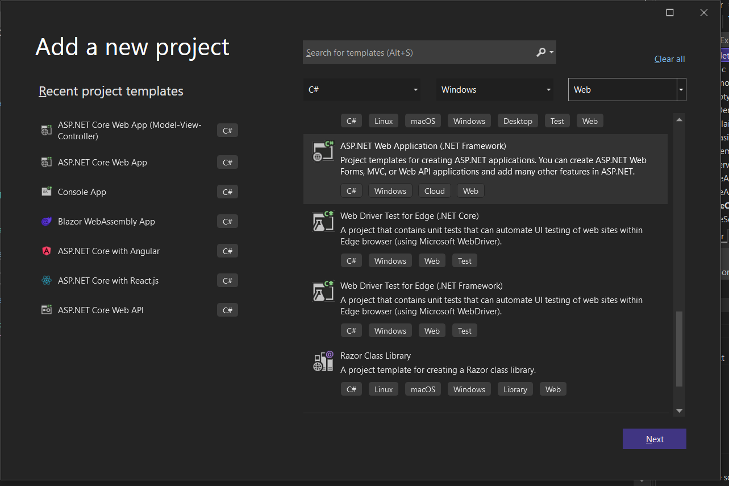Select the Razor Class Library template title
The image size is (729, 486).
point(375,356)
